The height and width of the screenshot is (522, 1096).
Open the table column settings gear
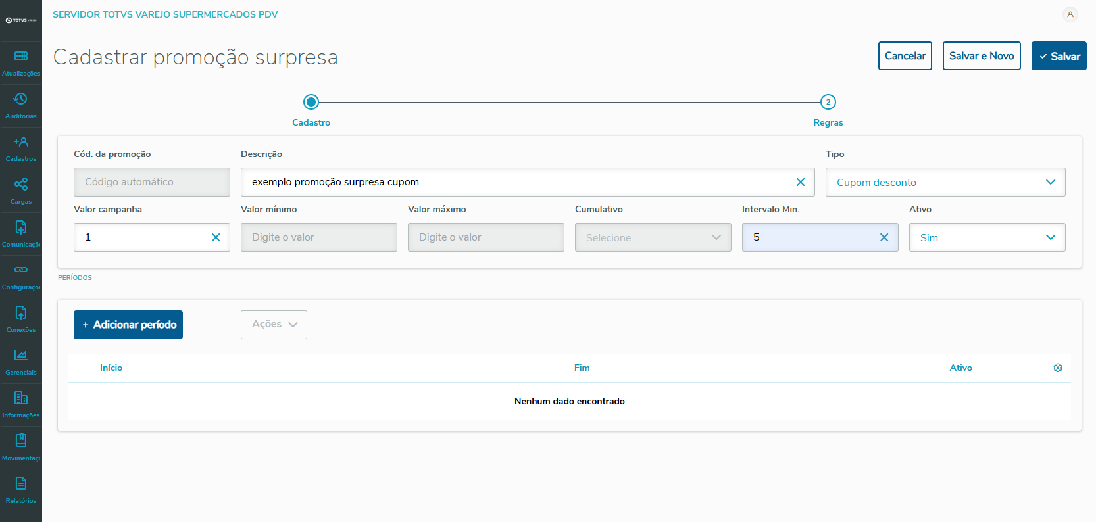(1058, 368)
